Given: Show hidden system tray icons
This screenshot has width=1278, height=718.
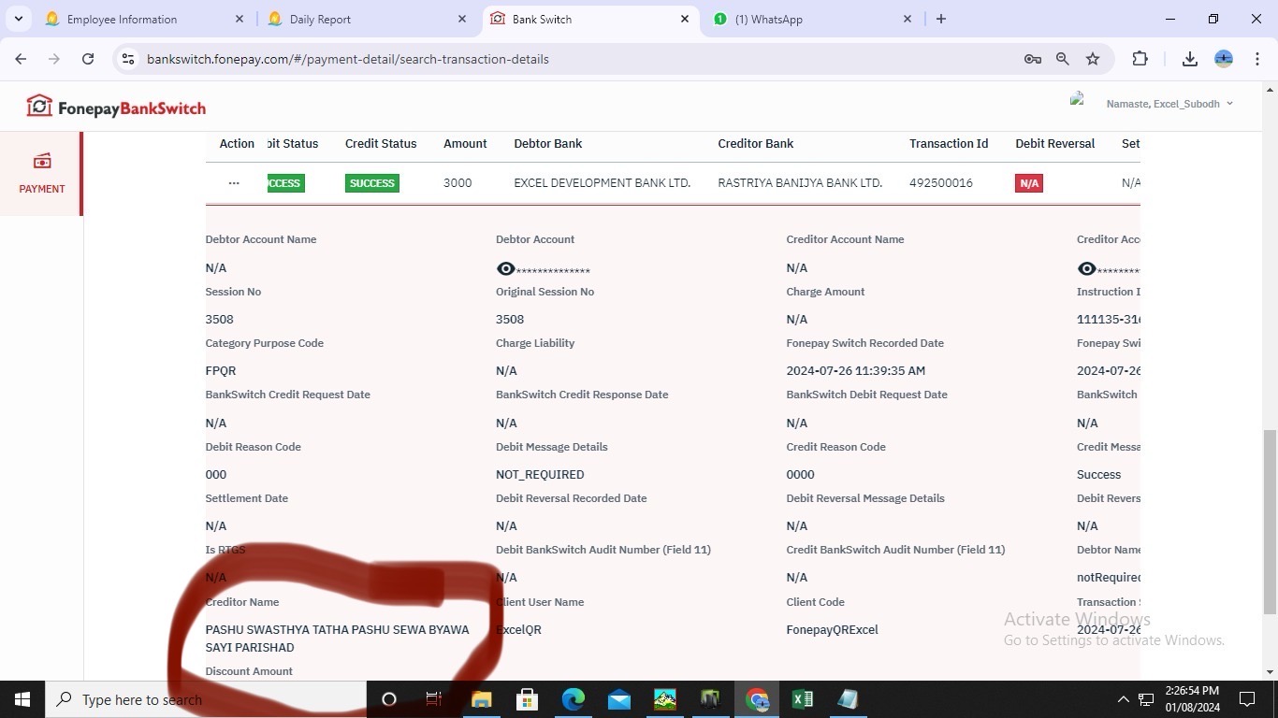Looking at the screenshot, I should [1123, 699].
